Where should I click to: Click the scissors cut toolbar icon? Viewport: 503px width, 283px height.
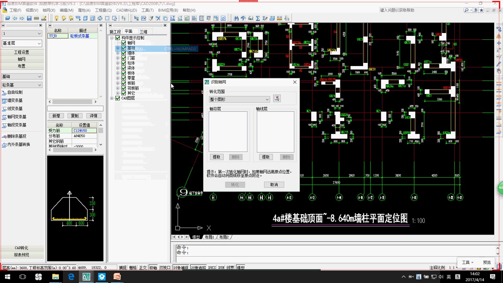158,18
